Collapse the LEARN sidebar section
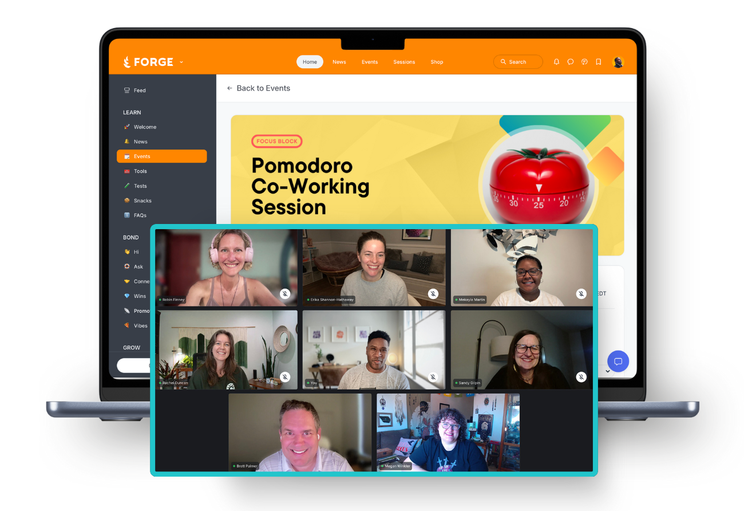Viewport: 744px width, 511px height. coord(132,112)
